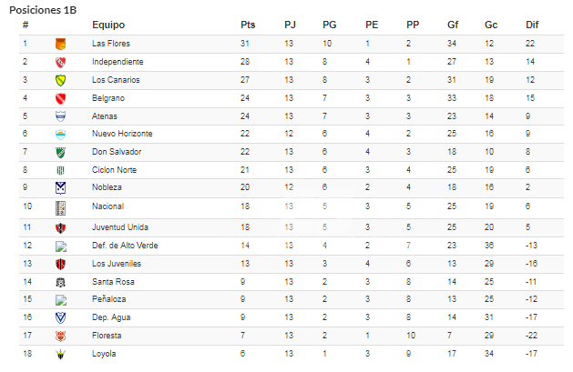Select the Los Canarios yellow shield crest
Viewport: 573px width, 372px height.
point(60,80)
